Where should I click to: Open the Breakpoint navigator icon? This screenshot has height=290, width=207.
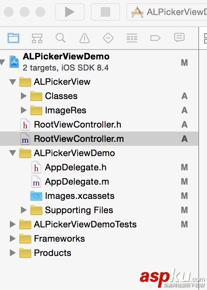click(155, 38)
